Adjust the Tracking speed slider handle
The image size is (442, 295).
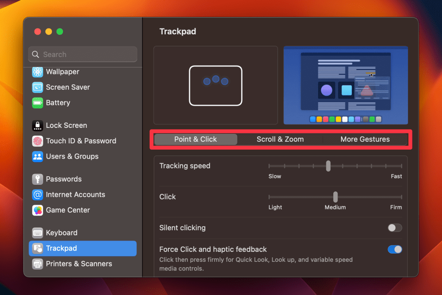click(x=328, y=166)
